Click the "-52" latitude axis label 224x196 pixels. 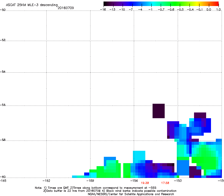pyautogui.click(x=3, y=40)
